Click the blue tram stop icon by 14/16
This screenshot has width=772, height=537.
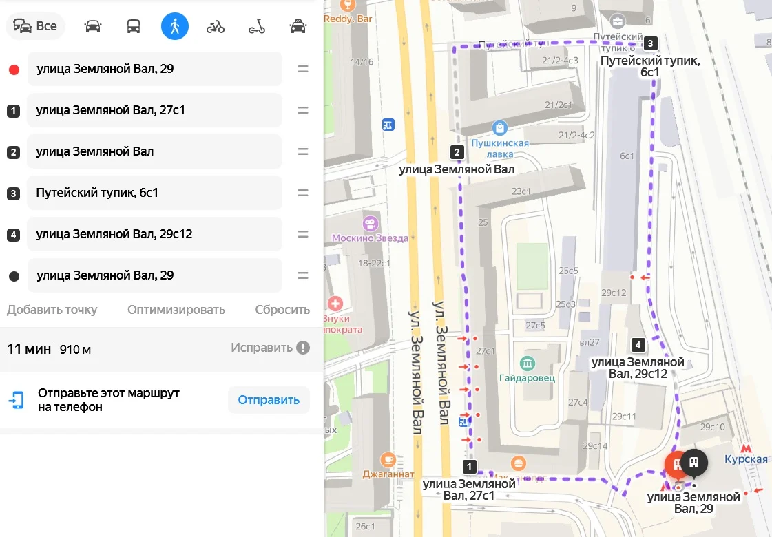tap(388, 125)
